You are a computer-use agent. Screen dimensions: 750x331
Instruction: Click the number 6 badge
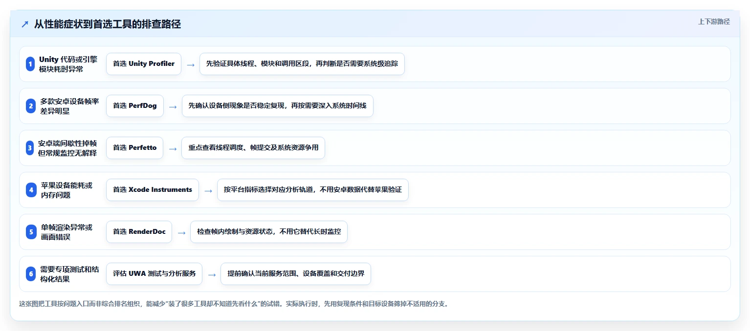tap(31, 274)
